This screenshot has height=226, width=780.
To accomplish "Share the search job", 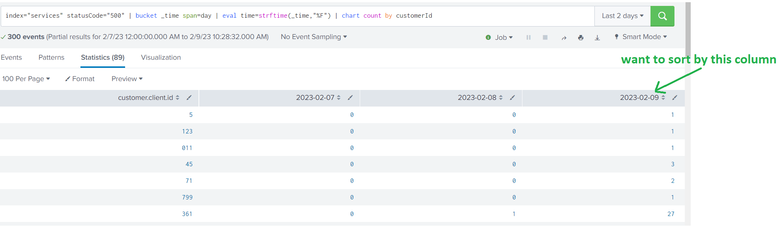I will point(564,38).
